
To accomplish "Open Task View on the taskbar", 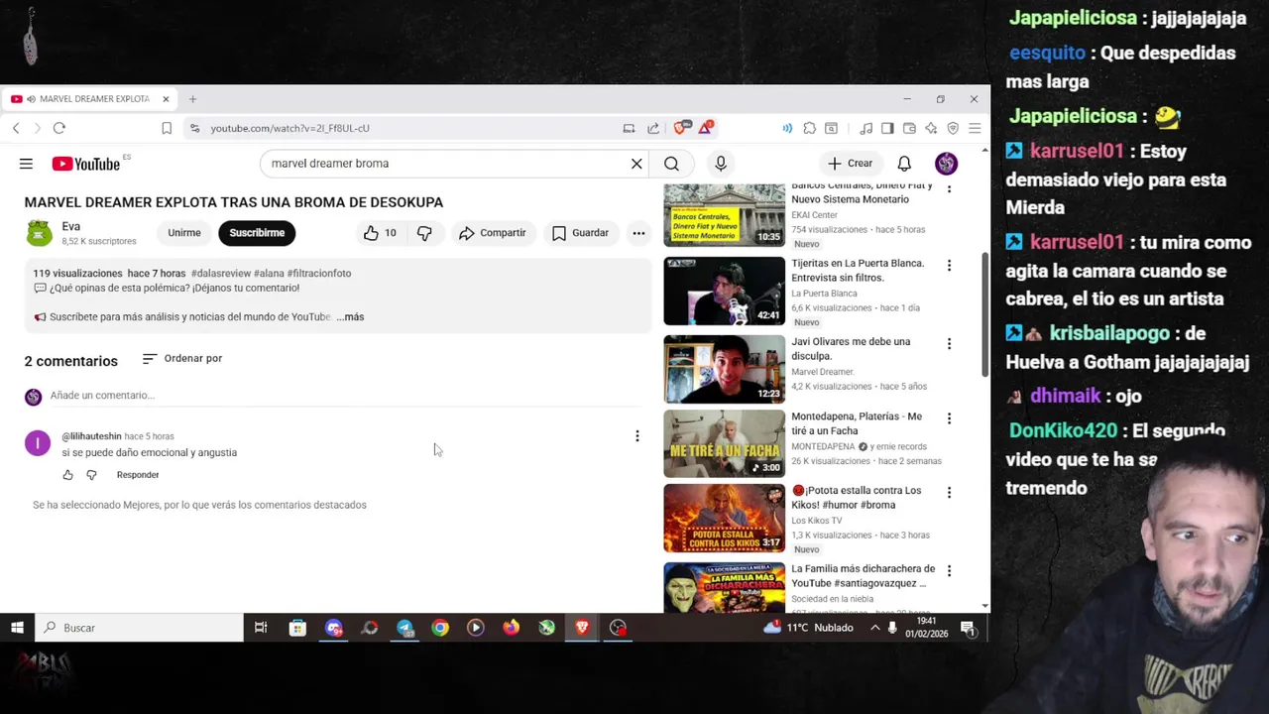I will pos(261,628).
